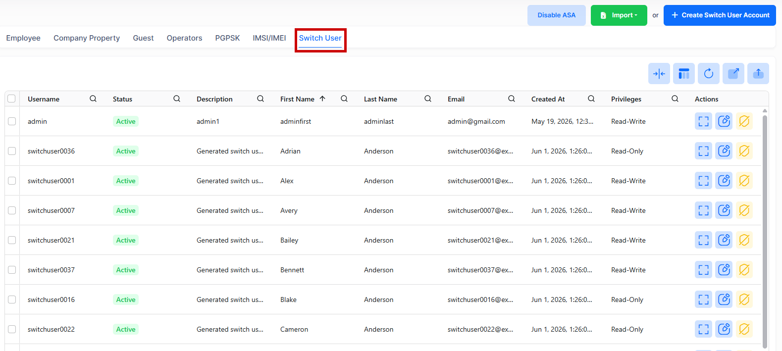This screenshot has width=782, height=351.
Task: Click Create Switch User Account button
Action: point(720,15)
